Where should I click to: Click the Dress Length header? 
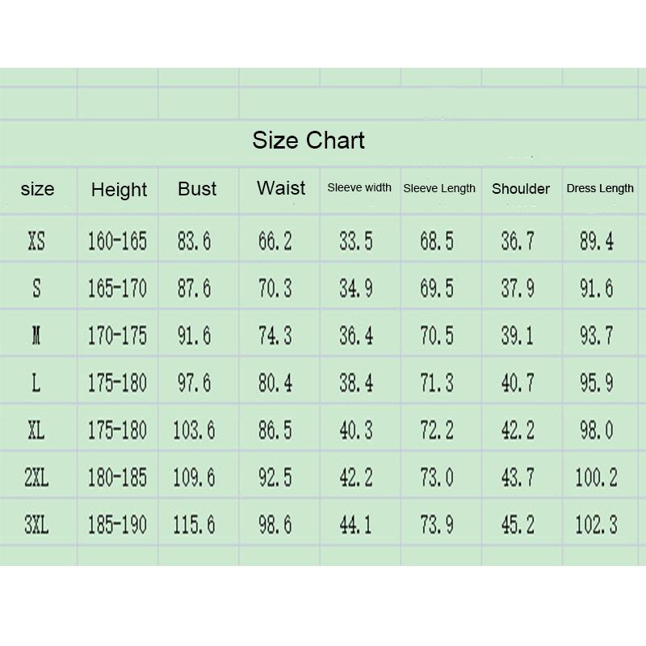pyautogui.click(x=600, y=188)
